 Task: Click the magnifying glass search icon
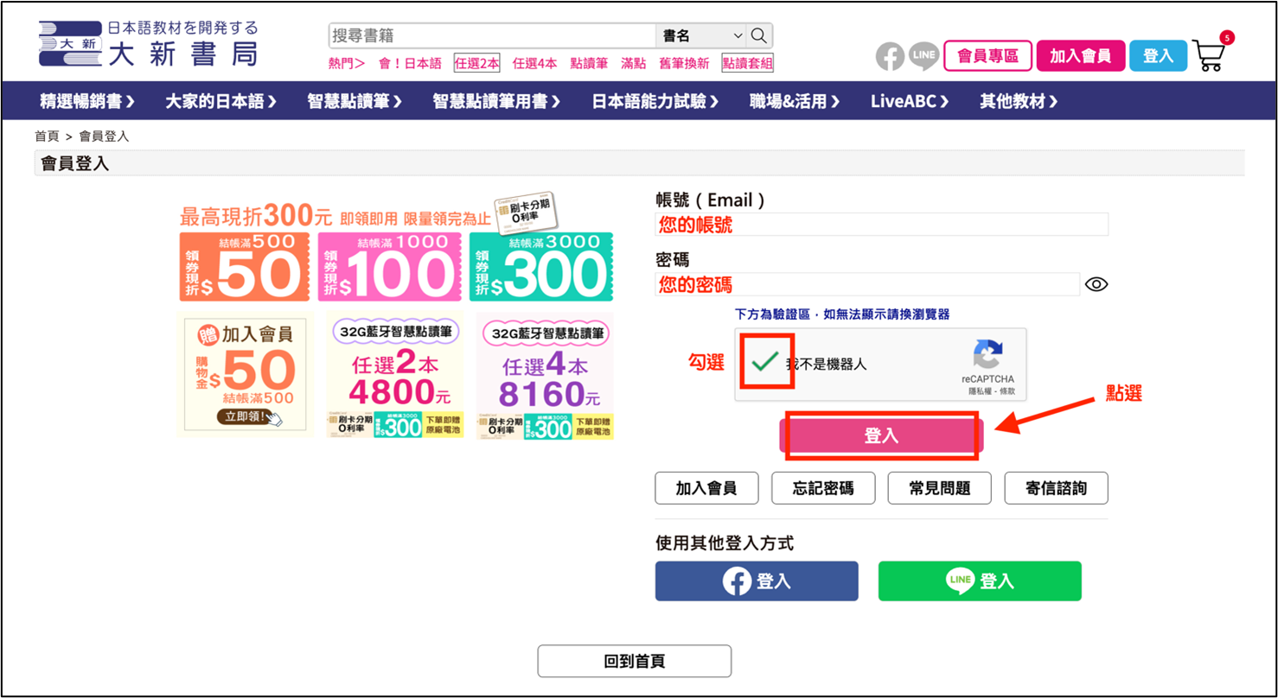(x=759, y=35)
